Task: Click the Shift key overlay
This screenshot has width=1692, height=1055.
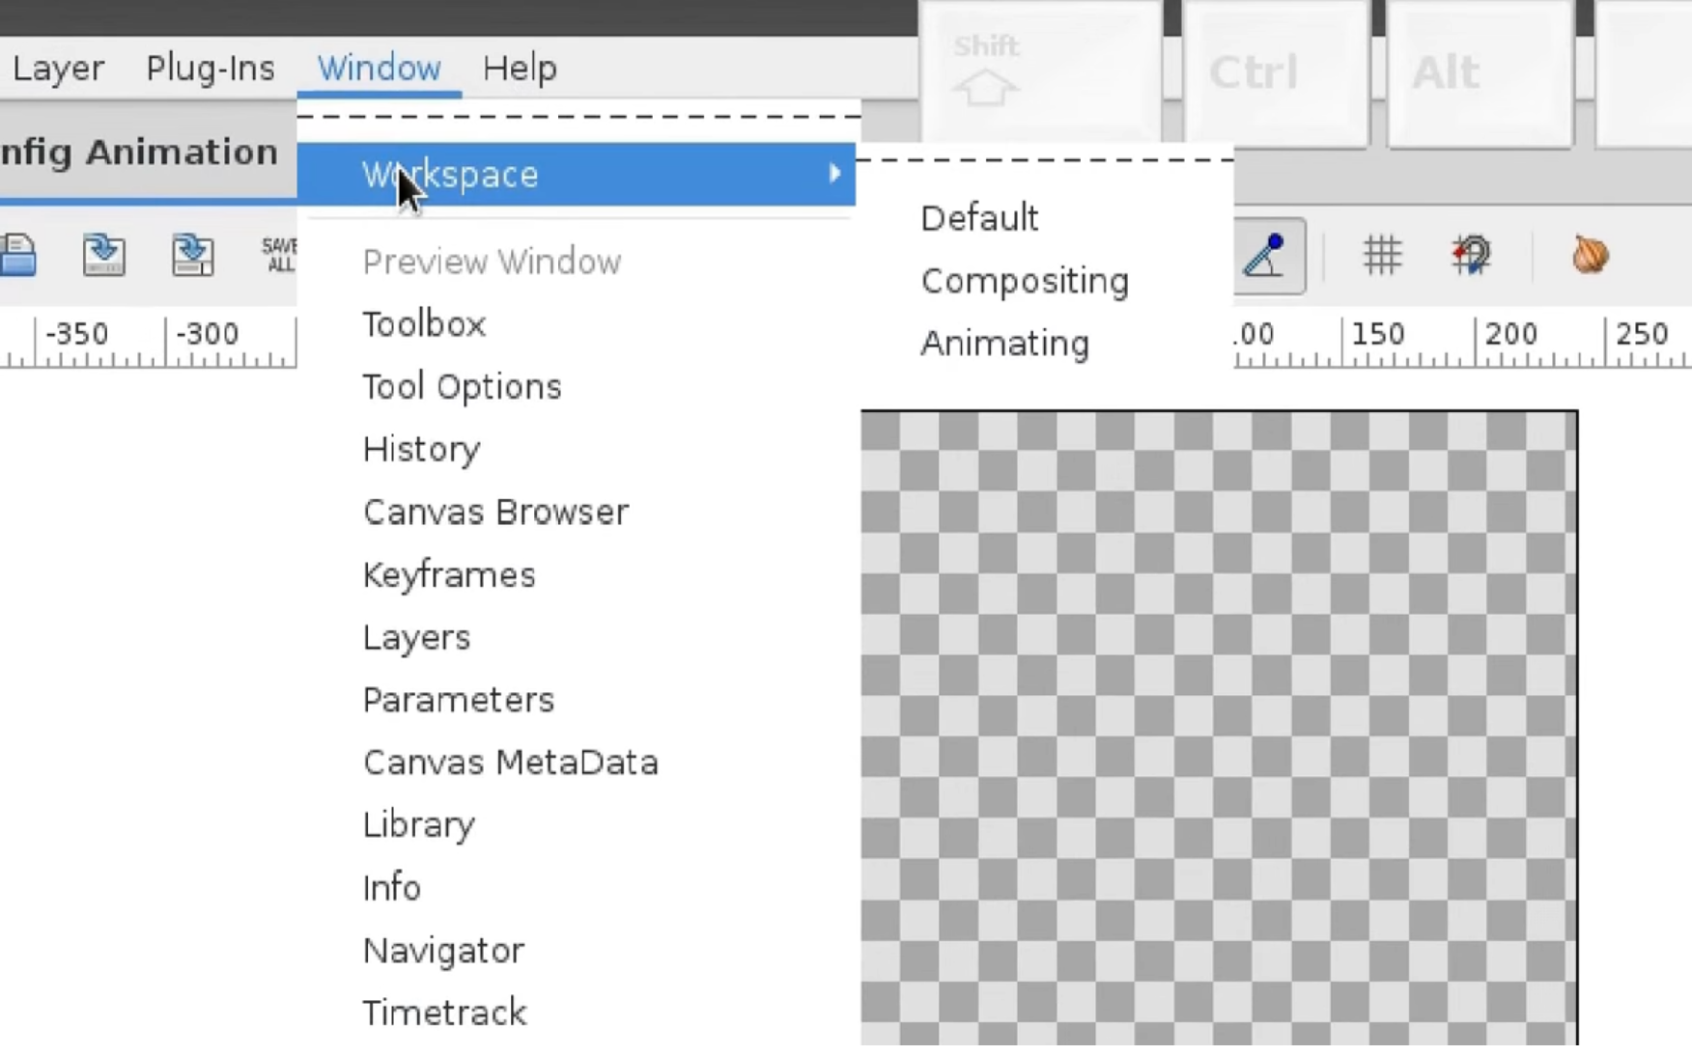Action: coord(1041,72)
